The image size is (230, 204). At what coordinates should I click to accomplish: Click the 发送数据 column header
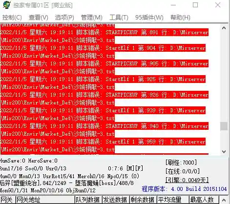116,200
